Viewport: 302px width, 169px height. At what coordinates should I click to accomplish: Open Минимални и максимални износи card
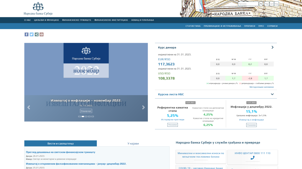tap(201, 157)
